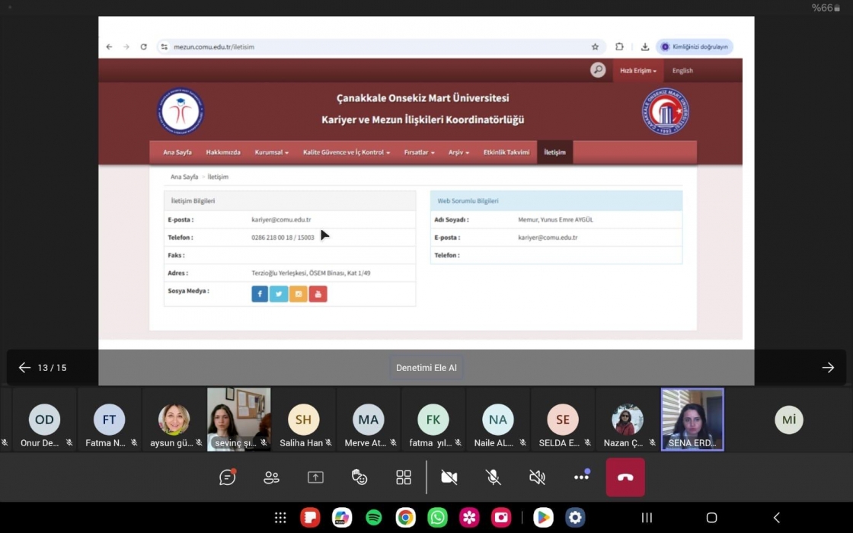Tap the recent apps navigation button

coord(647,517)
